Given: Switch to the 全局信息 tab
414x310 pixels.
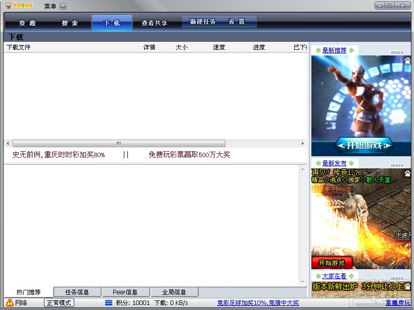Looking at the screenshot, I should point(174,292).
